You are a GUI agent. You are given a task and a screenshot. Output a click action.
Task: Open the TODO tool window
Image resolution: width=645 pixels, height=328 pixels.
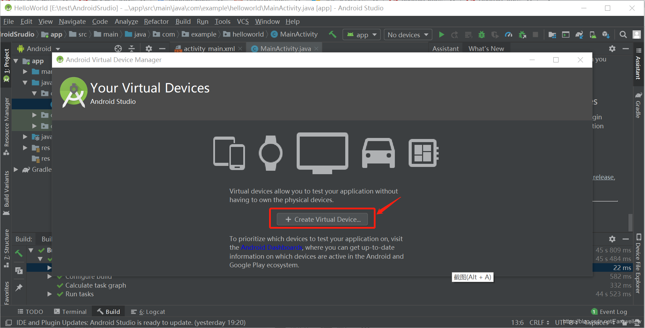click(30, 311)
